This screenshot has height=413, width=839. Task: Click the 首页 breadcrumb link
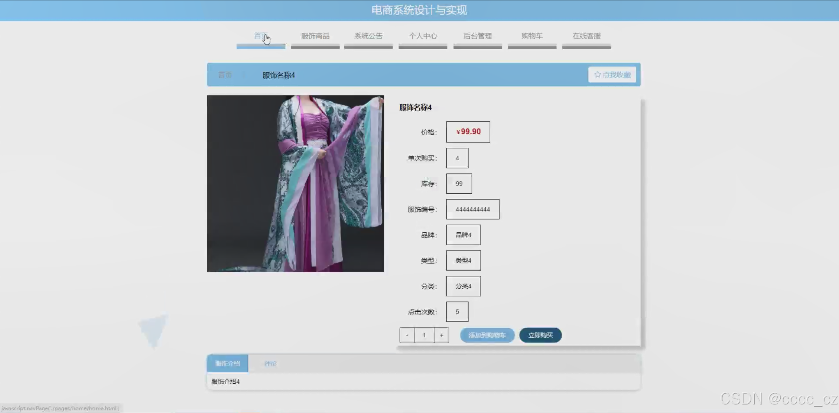[225, 75]
